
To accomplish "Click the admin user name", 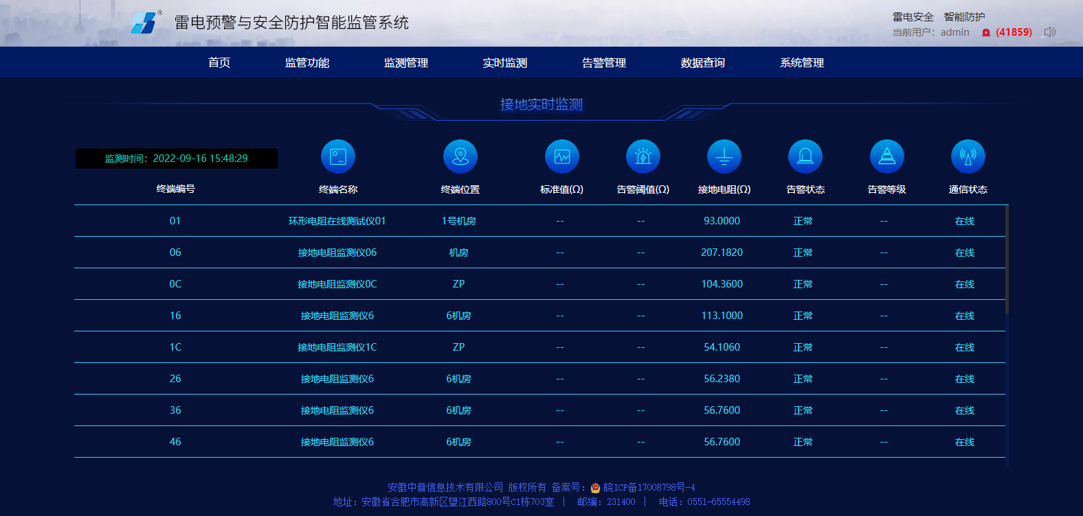I will (x=955, y=32).
